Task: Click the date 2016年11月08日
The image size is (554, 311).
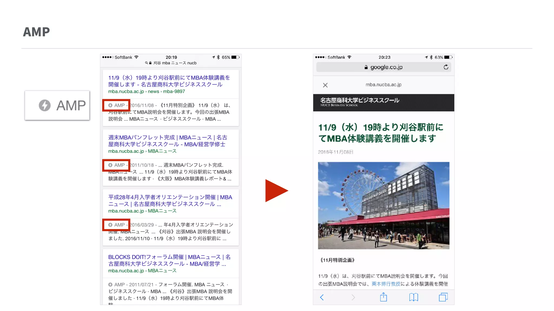Action: 335,152
